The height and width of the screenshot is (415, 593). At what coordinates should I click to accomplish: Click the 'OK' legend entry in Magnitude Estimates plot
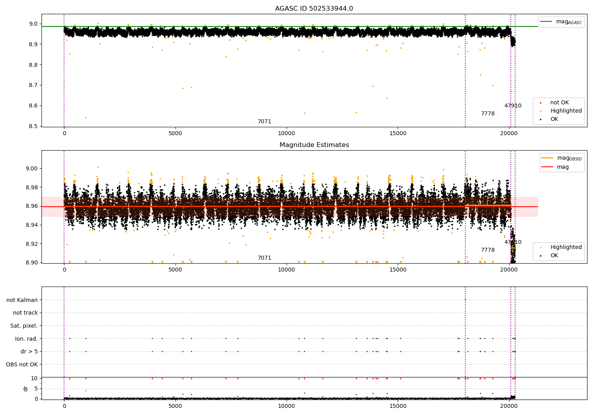[x=554, y=256]
